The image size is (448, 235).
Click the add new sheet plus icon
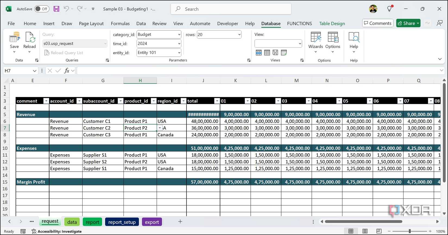(180, 221)
